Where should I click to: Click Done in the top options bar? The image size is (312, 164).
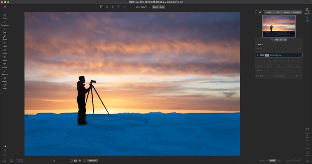click(162, 7)
